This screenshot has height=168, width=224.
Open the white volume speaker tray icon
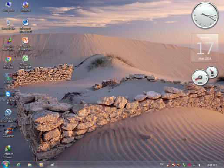[200, 165]
